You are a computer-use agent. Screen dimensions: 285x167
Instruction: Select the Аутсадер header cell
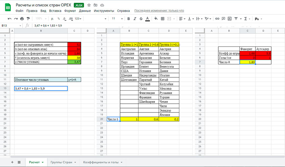(x=263, y=49)
